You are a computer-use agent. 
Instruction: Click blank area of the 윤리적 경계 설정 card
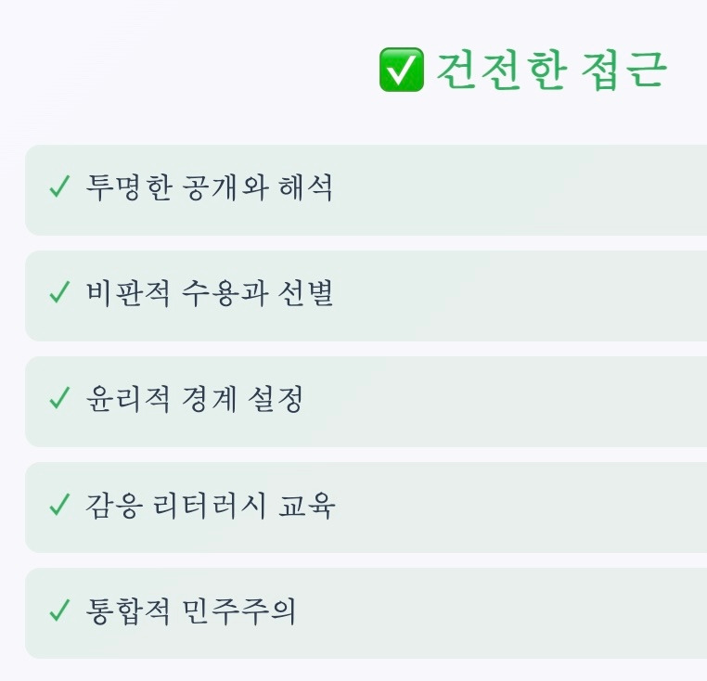coord(519,402)
